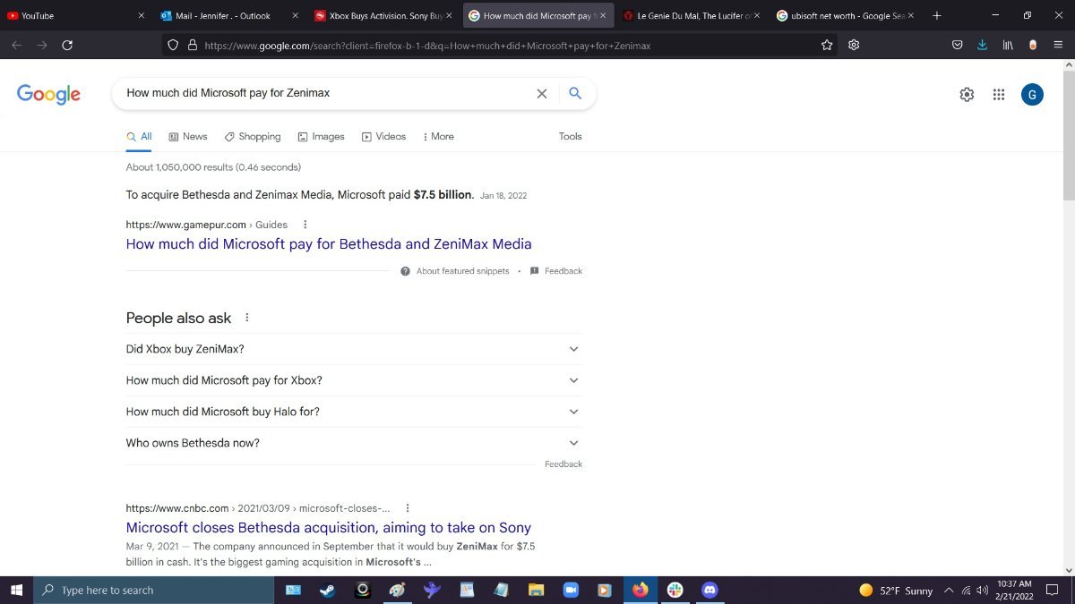Open 'How much did Microsoft pay for Bethesda' result

tap(329, 244)
